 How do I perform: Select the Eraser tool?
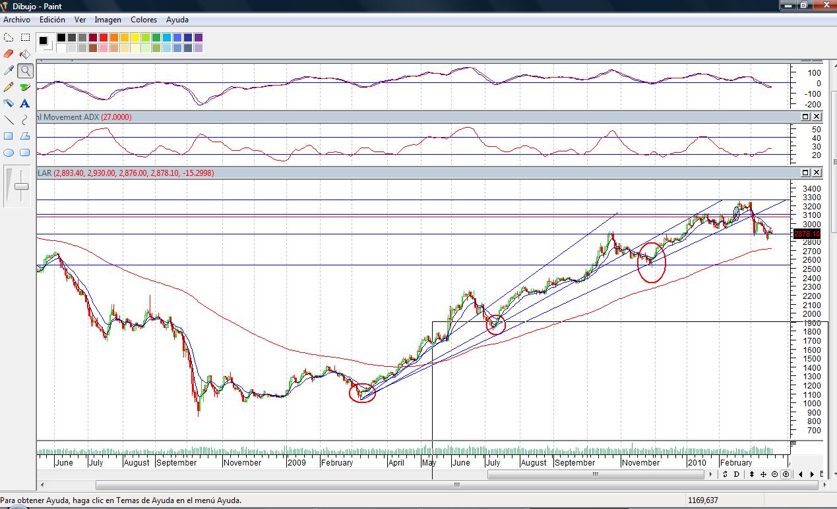(9, 54)
